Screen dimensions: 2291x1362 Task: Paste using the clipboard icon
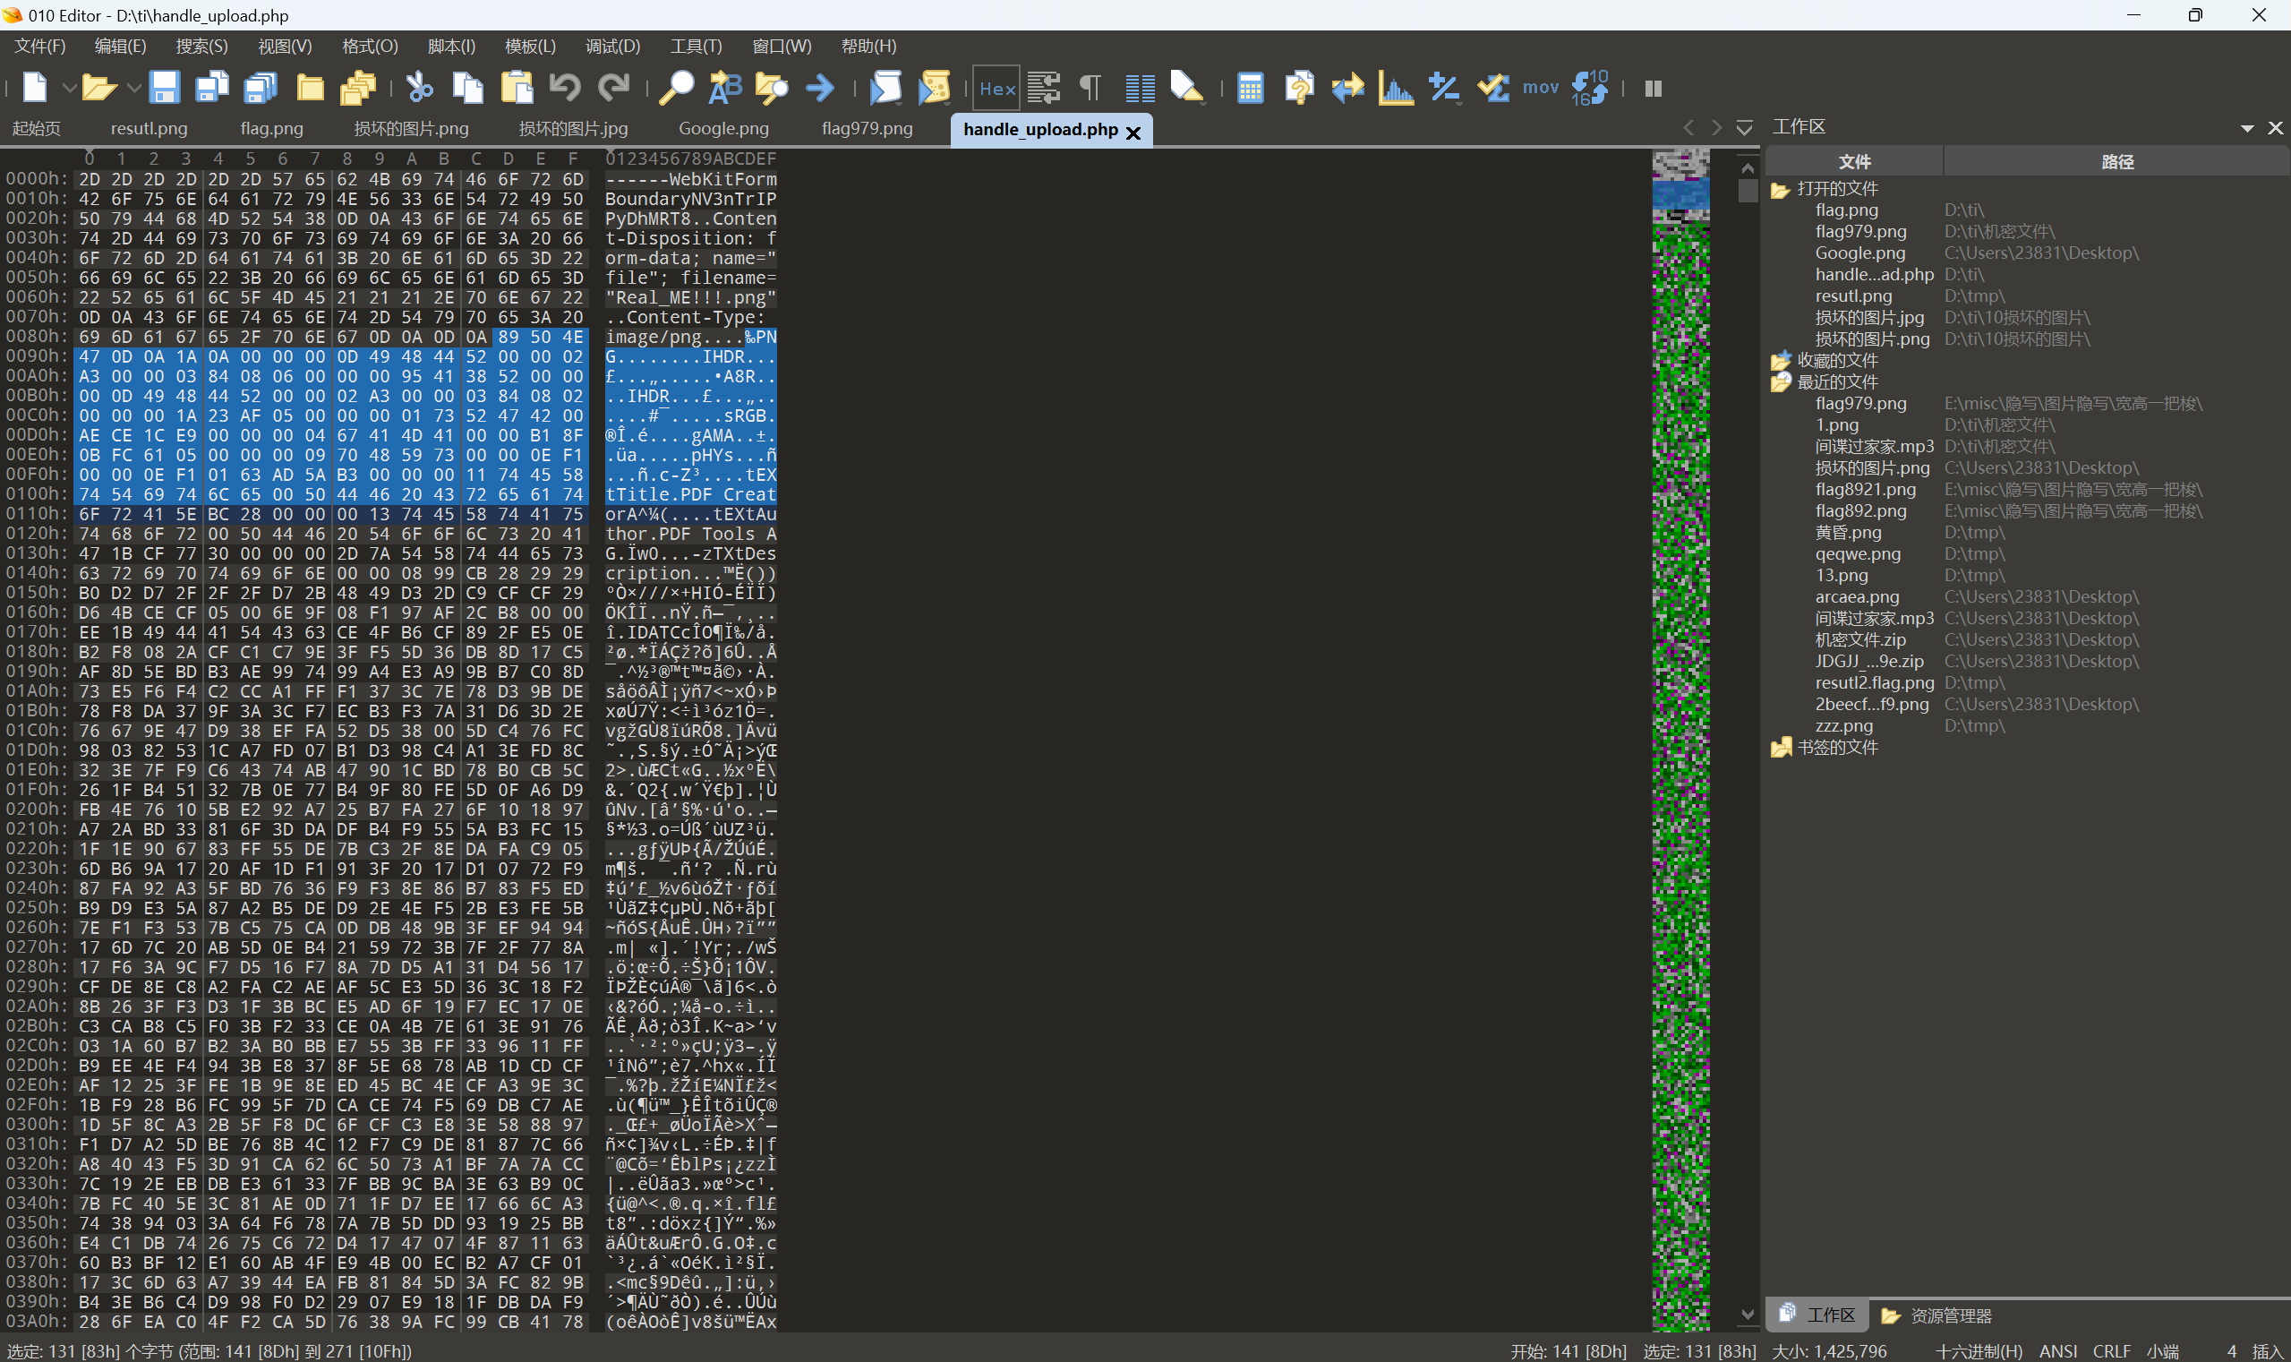(x=517, y=88)
